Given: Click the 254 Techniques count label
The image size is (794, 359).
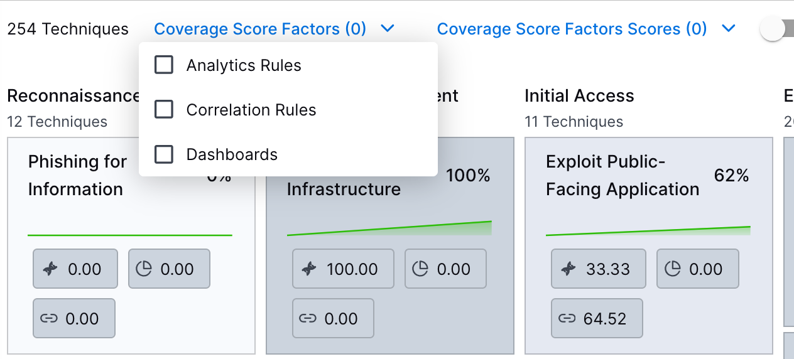Looking at the screenshot, I should pyautogui.click(x=68, y=29).
